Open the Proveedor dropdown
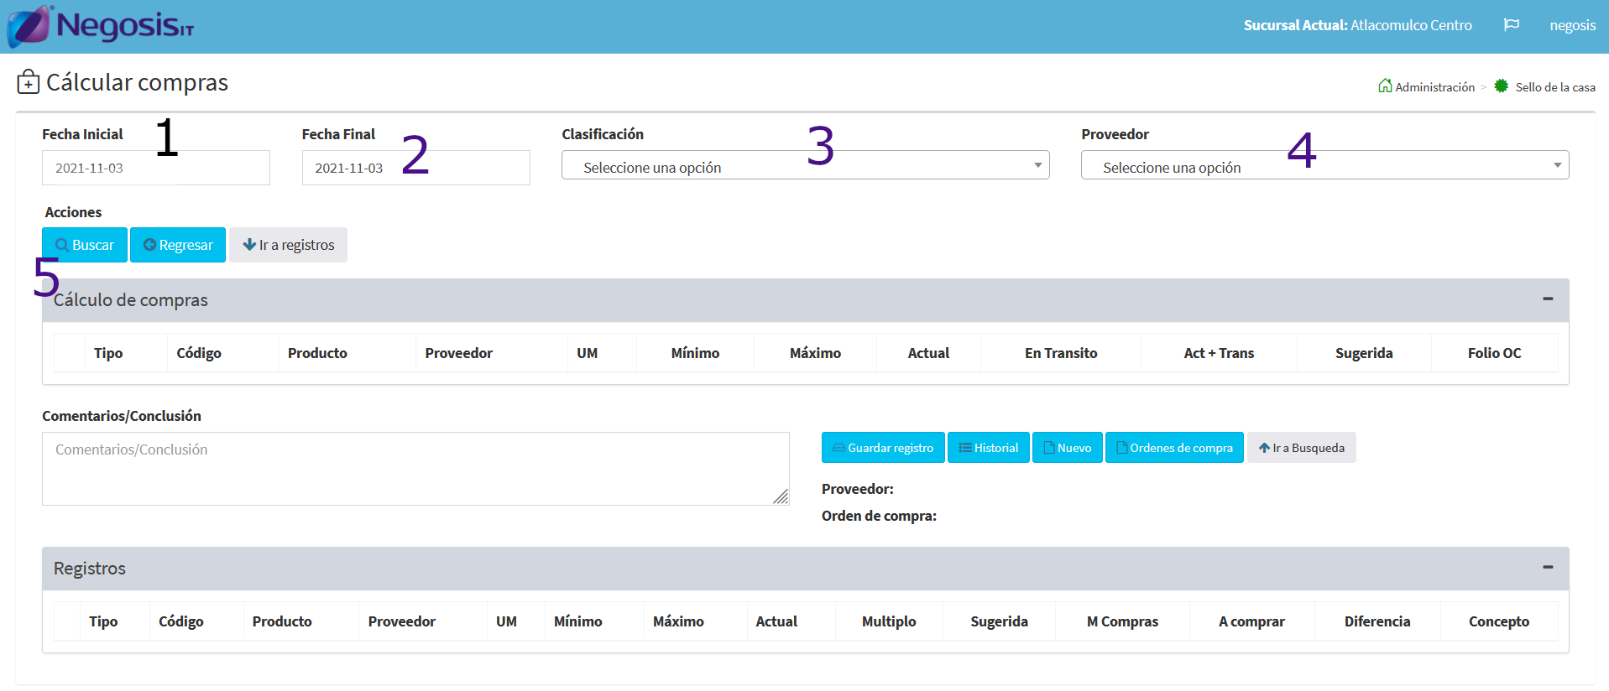 click(1324, 166)
